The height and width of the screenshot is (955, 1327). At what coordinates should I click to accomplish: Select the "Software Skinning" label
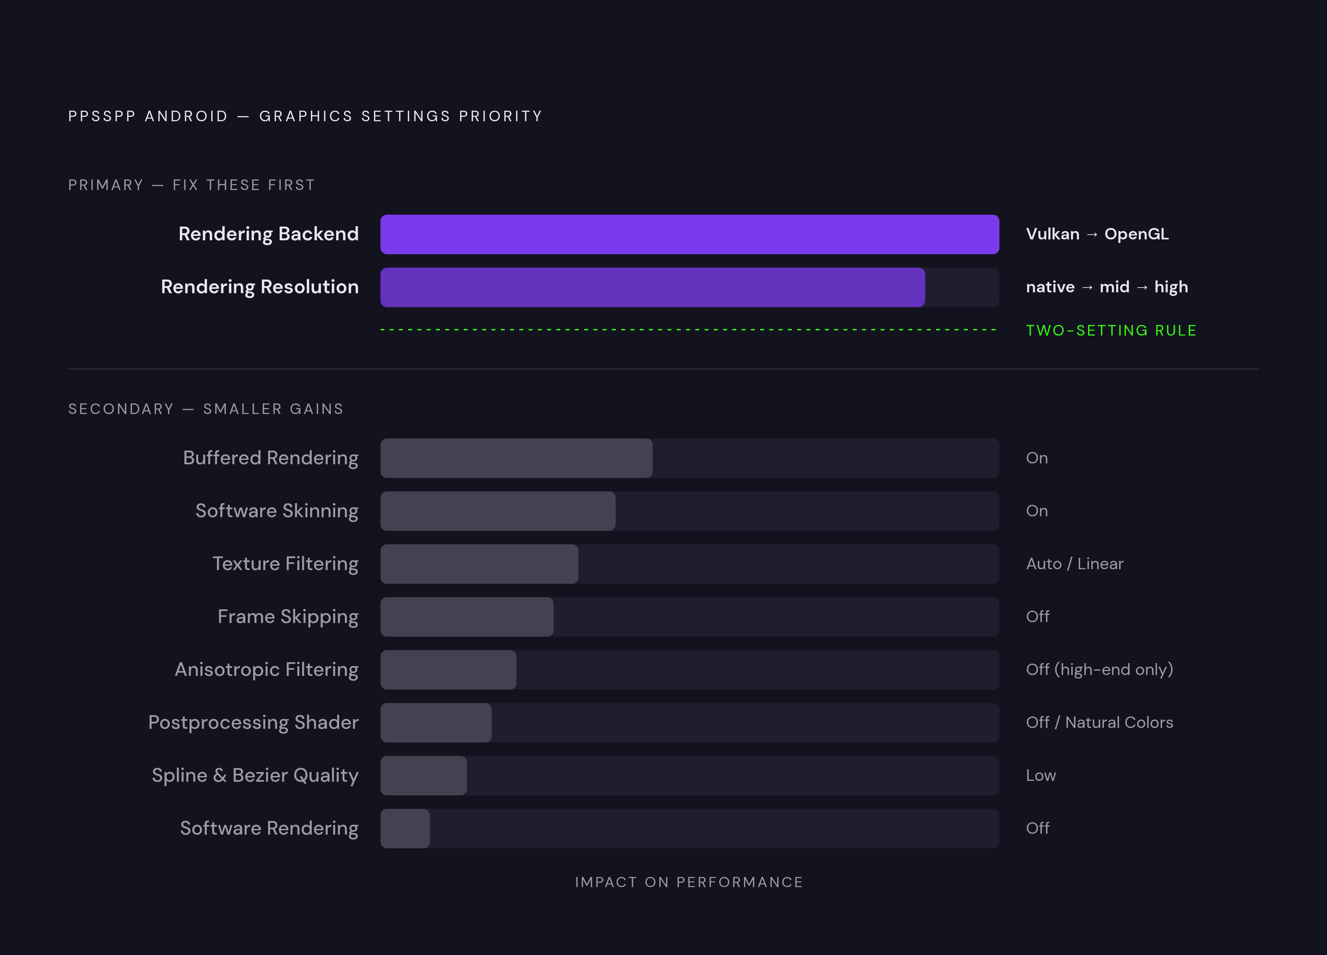[x=277, y=511]
